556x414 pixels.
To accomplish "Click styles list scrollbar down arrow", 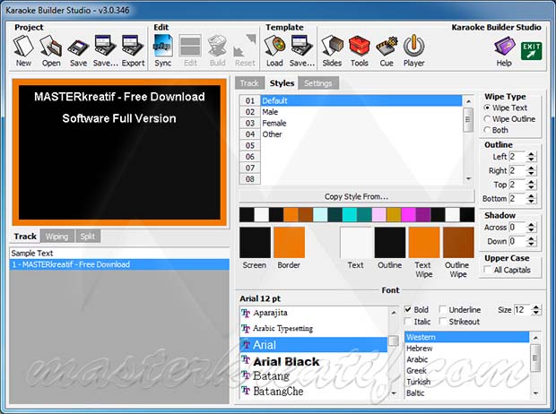I will pos(468,178).
